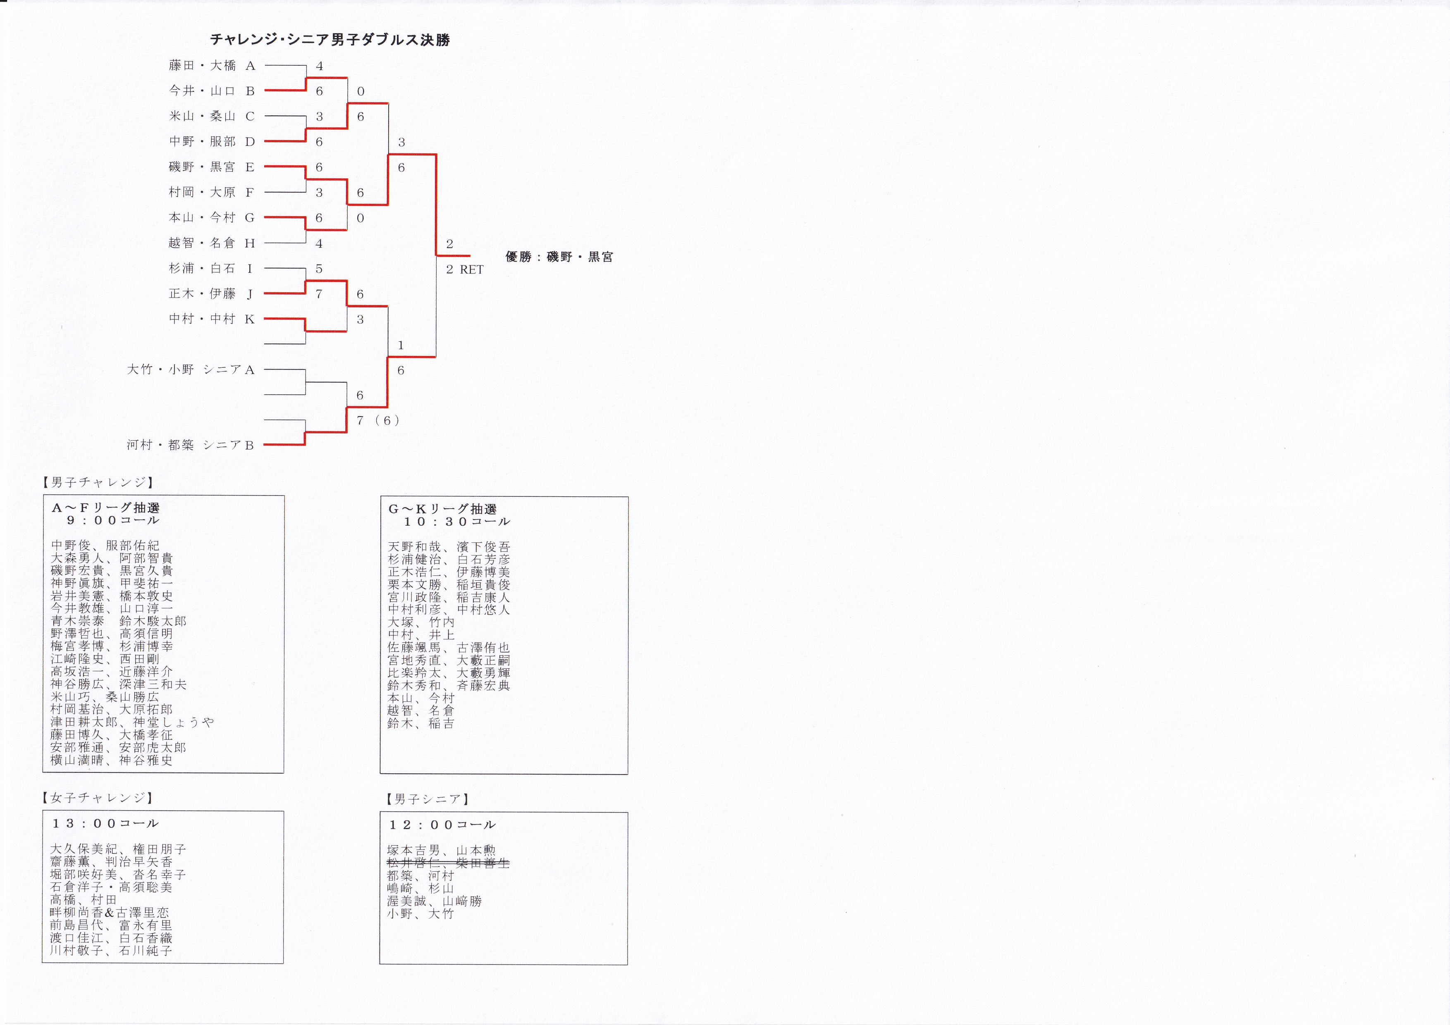Viewport: 1450px width, 1025px height.
Task: Click the name row 杉浦健治、白石芳彦
Action: click(x=449, y=559)
